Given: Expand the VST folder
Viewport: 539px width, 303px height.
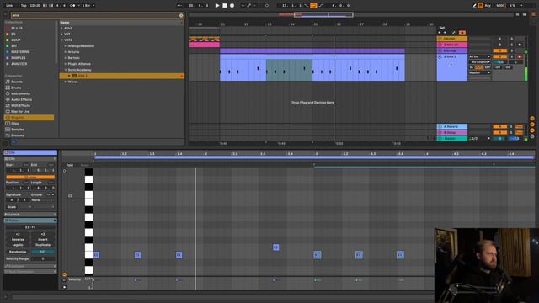Looking at the screenshot, I should [x=61, y=34].
